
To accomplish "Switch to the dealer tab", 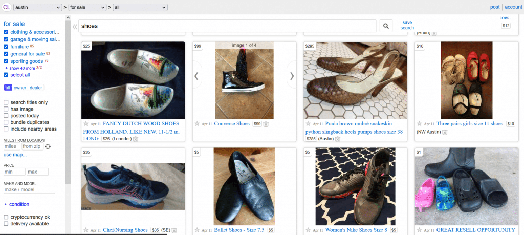I will click(35, 88).
